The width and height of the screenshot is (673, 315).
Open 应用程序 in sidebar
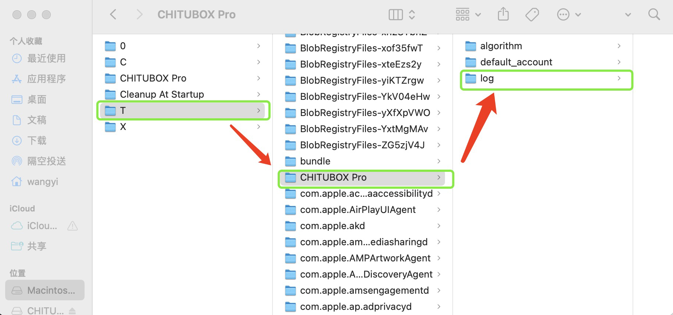point(45,79)
